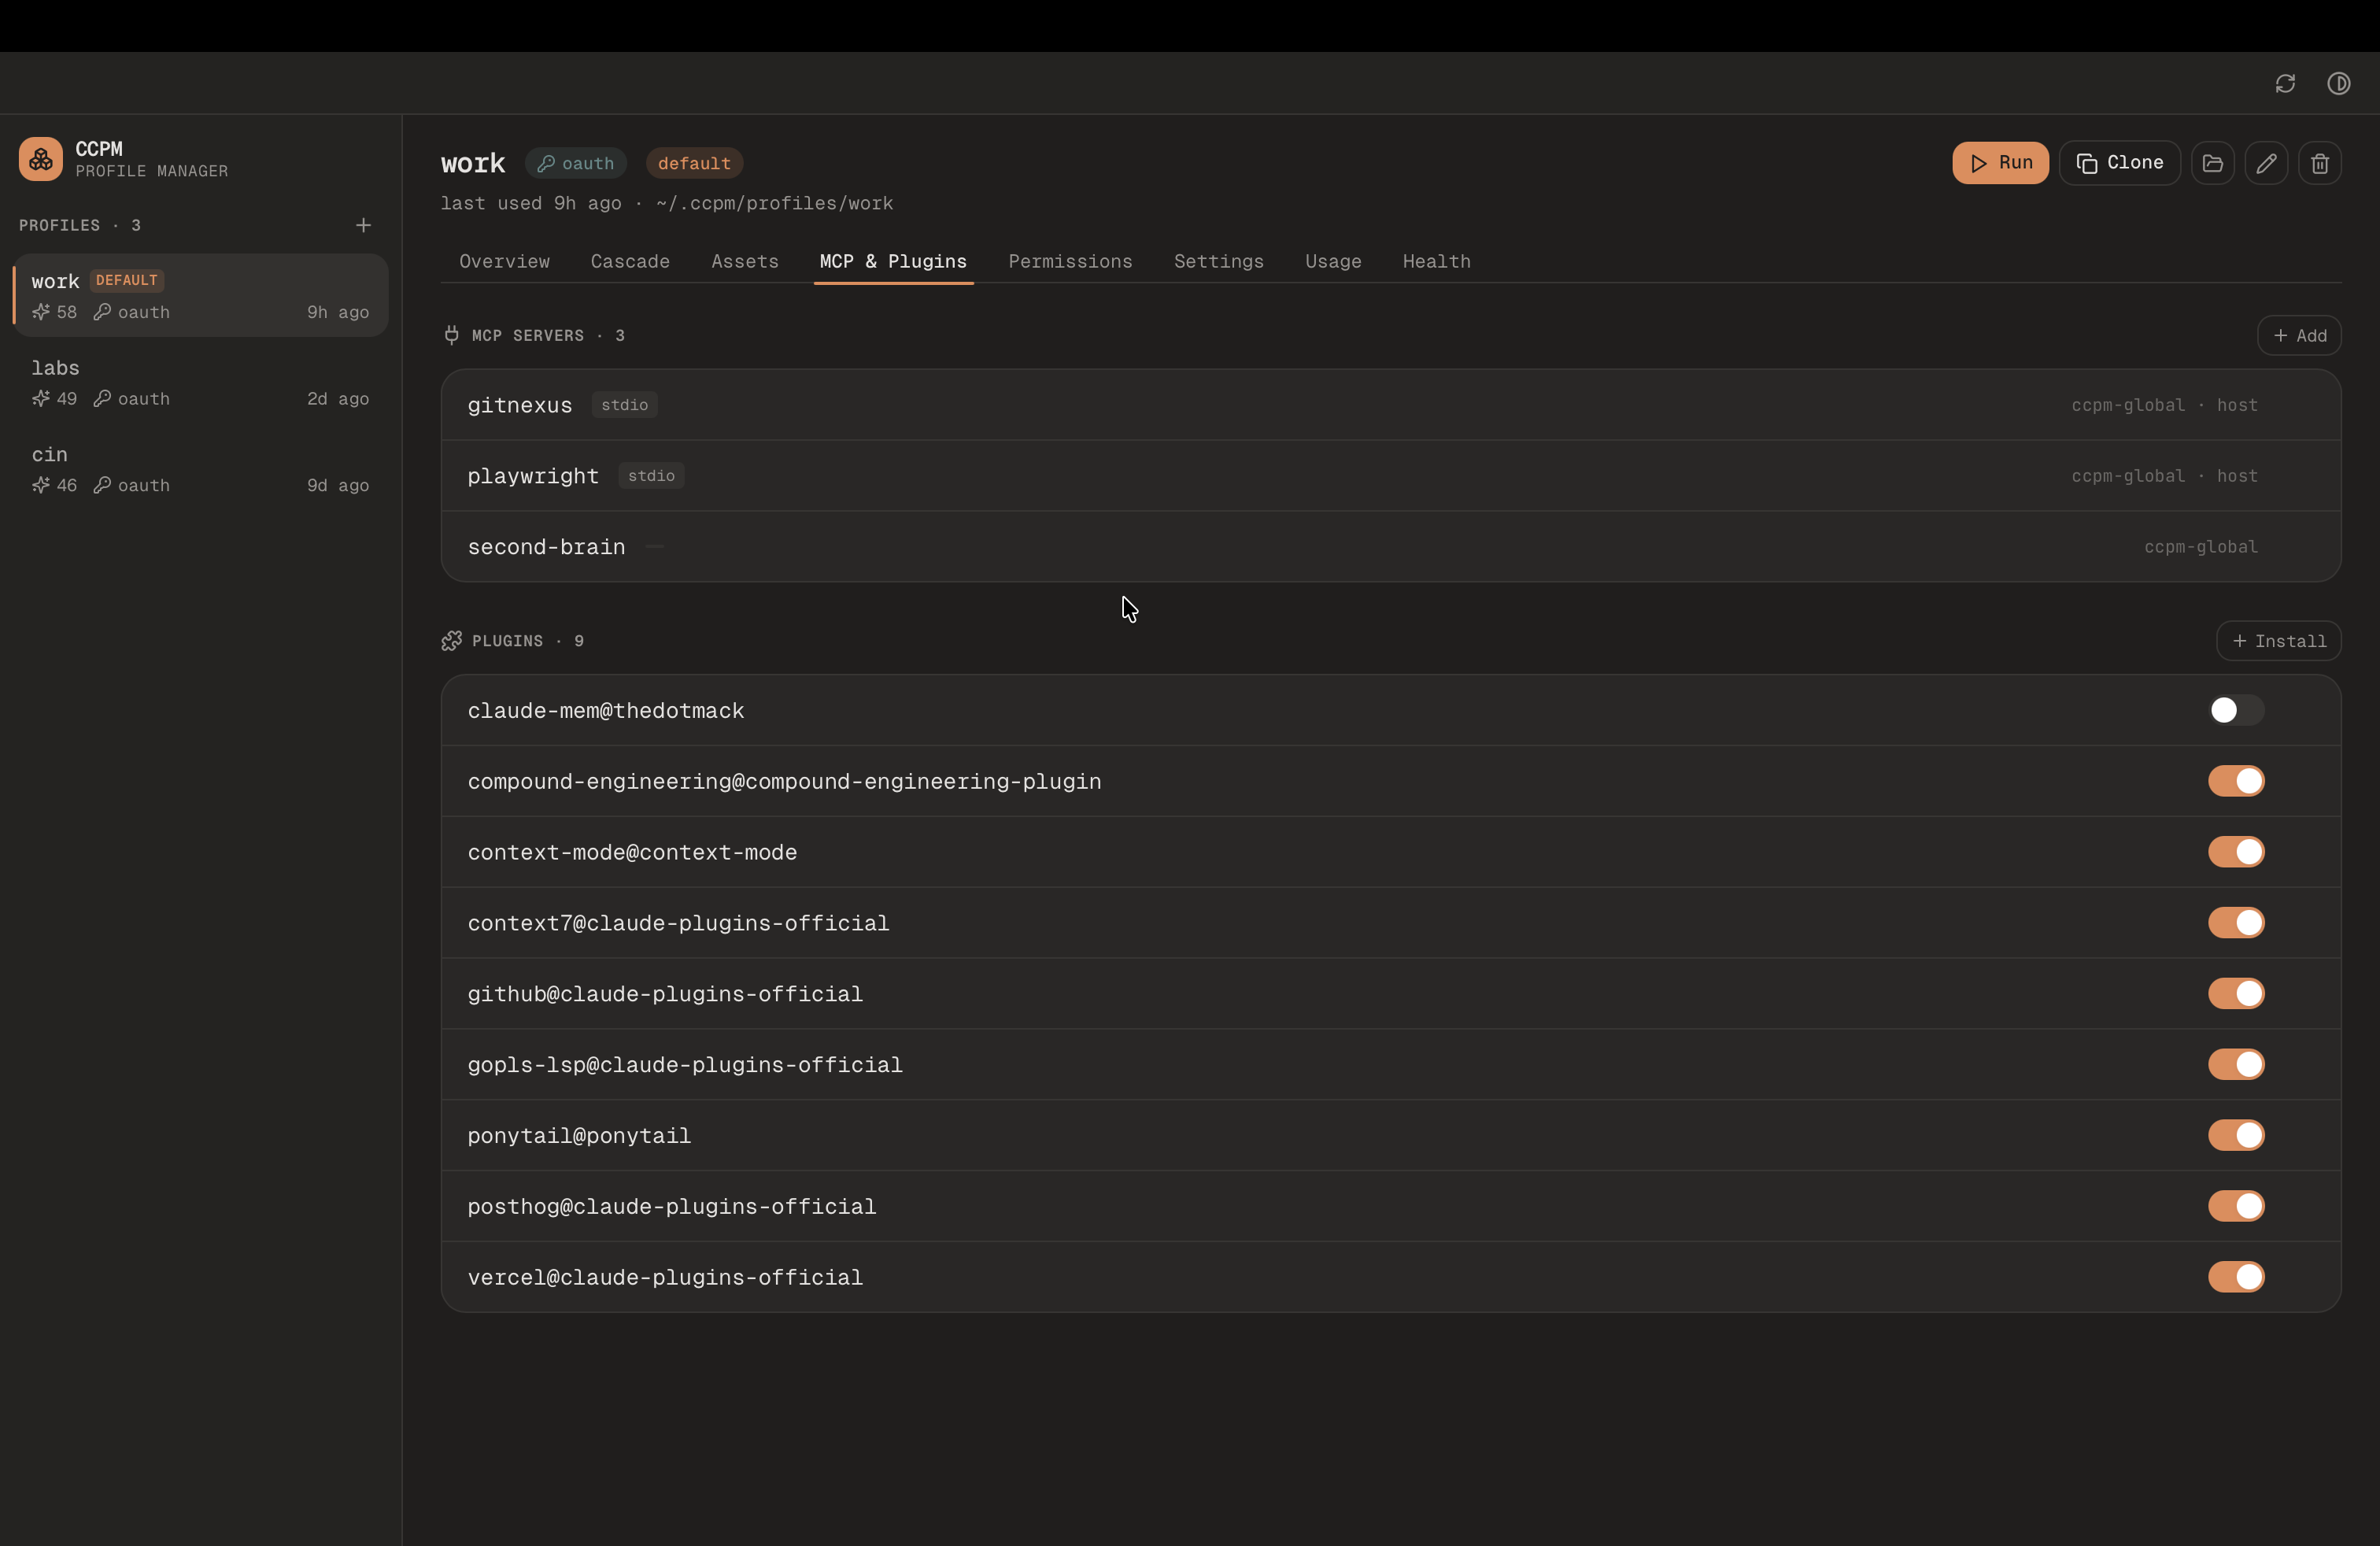The width and height of the screenshot is (2380, 1546).
Task: Click the key icon in labs profile row
Action: [102, 398]
